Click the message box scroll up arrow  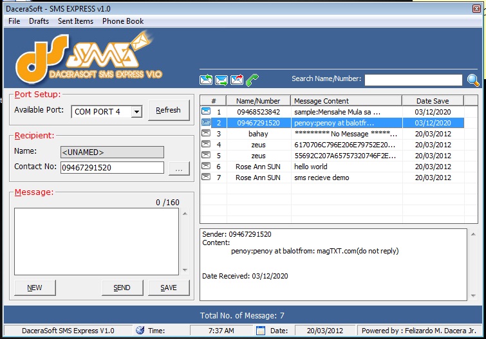point(185,214)
